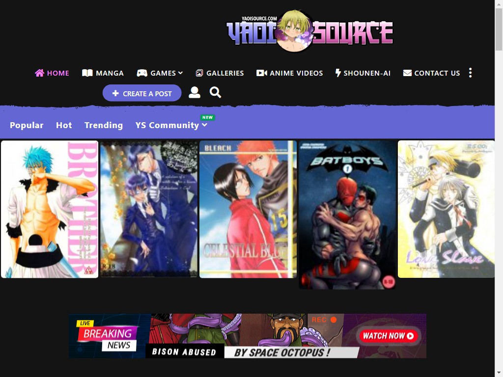Screen dimensions: 503x377
Task: Click the Home house icon
Action: [x=39, y=73]
